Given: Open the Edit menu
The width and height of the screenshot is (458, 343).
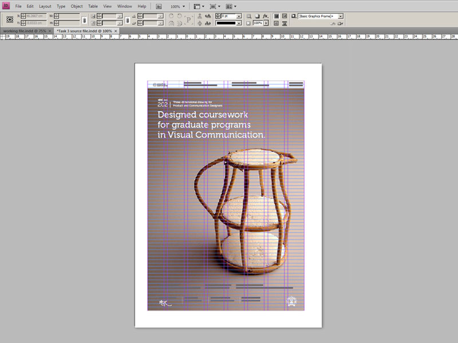Looking at the screenshot, I should point(30,6).
